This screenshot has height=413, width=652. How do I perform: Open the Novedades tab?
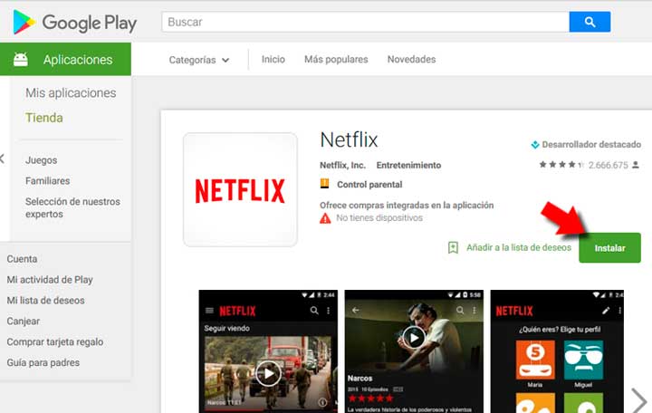point(411,59)
